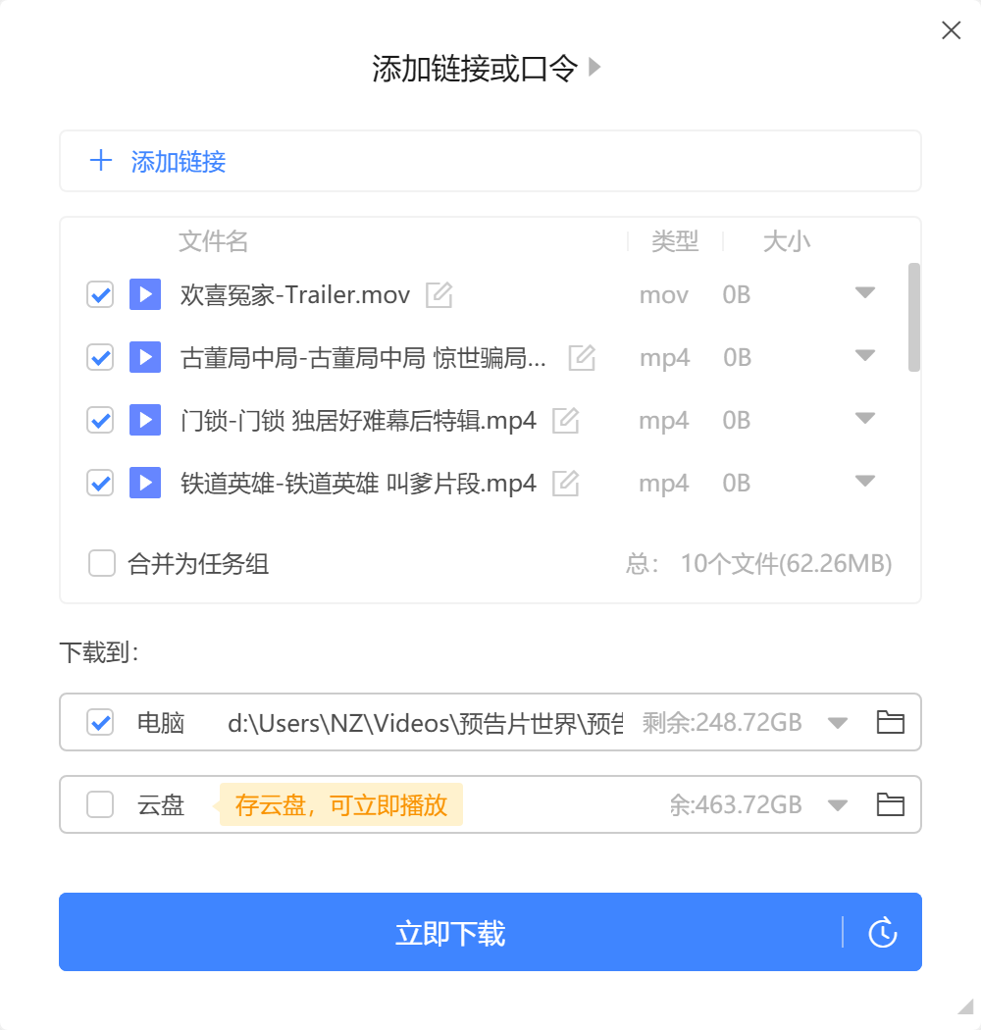The height and width of the screenshot is (1030, 981).
Task: Uncheck the 电脑 download location checkbox
Action: 100,723
